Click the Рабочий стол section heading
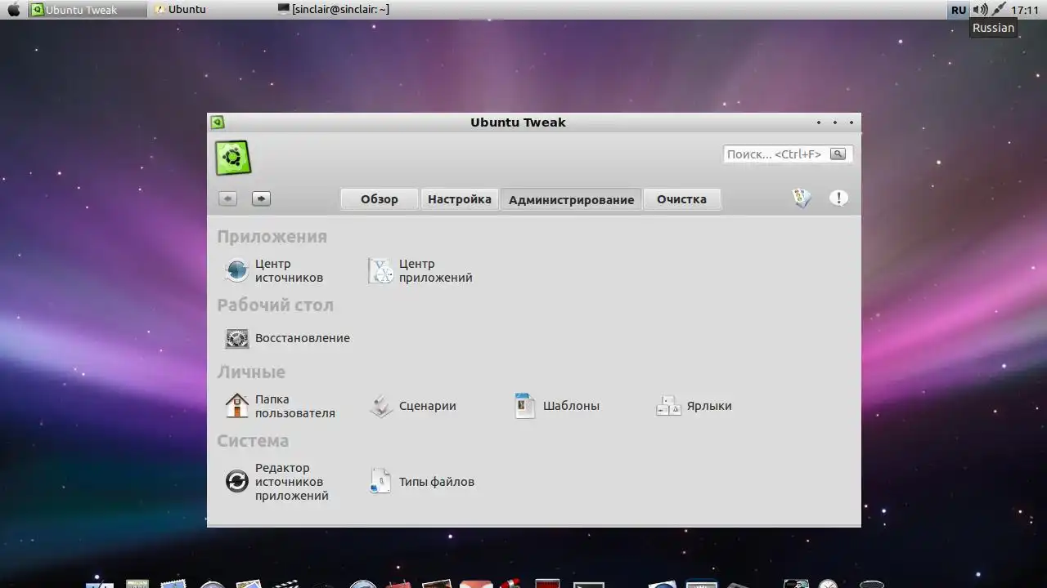This screenshot has height=588, width=1047. coord(275,305)
